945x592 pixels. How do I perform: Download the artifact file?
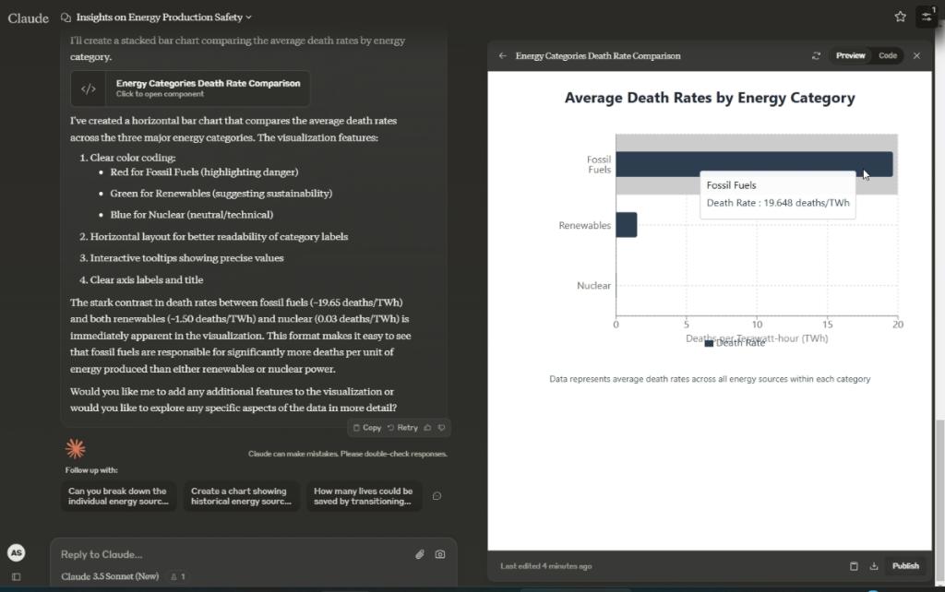click(x=874, y=566)
